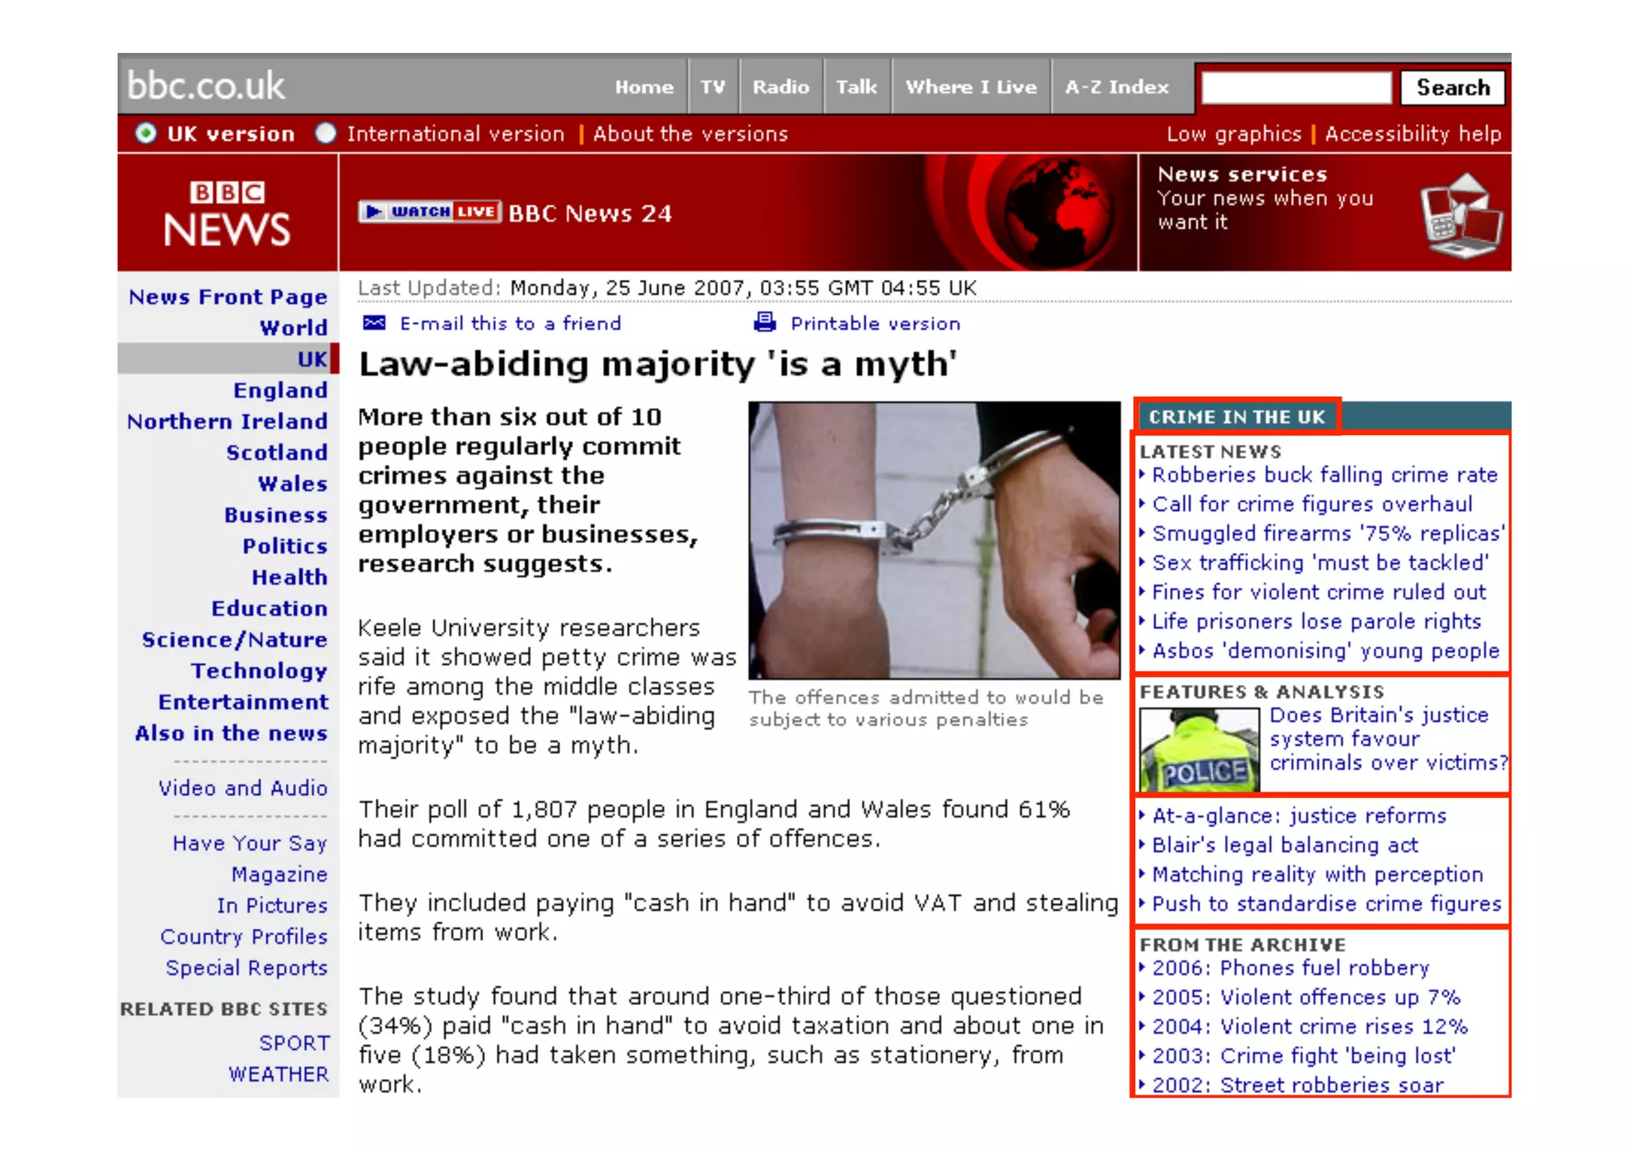Open the A-Z Index navigation item

click(x=1117, y=87)
